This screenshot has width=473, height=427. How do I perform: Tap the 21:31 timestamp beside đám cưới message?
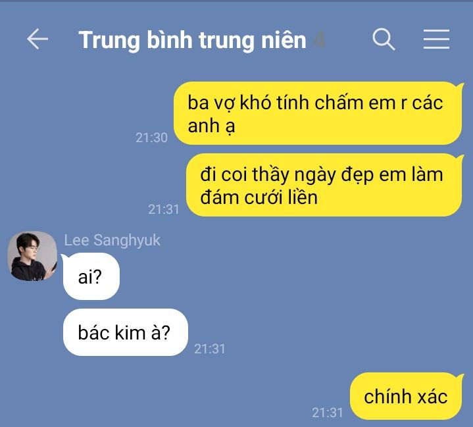164,209
